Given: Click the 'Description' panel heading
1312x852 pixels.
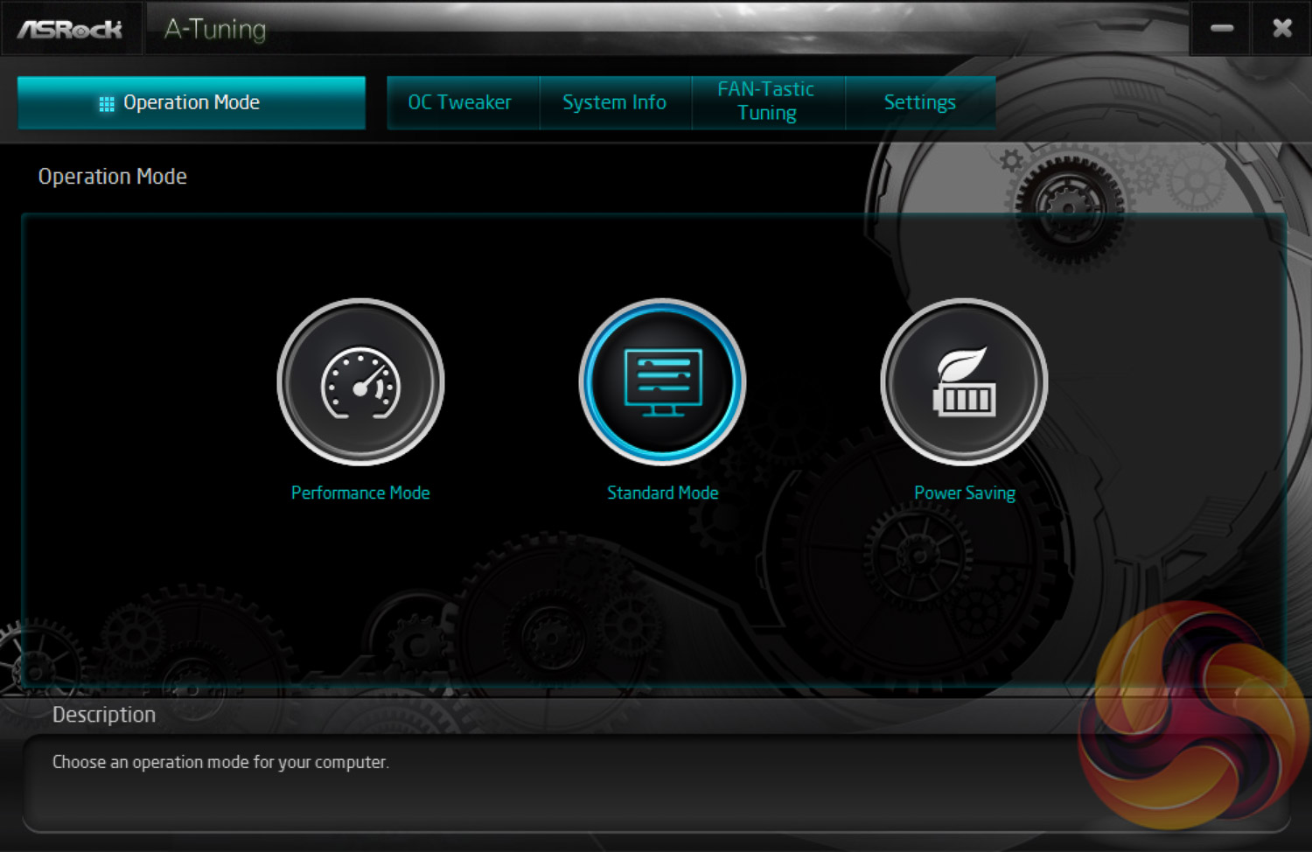Looking at the screenshot, I should (x=104, y=715).
